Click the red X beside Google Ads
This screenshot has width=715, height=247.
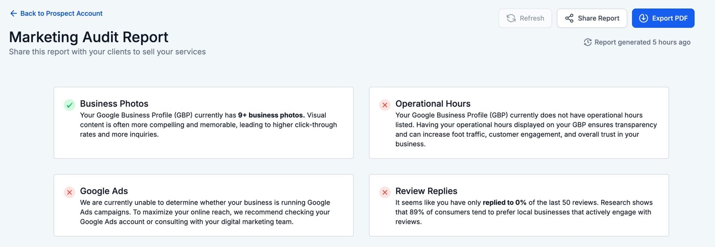point(69,193)
